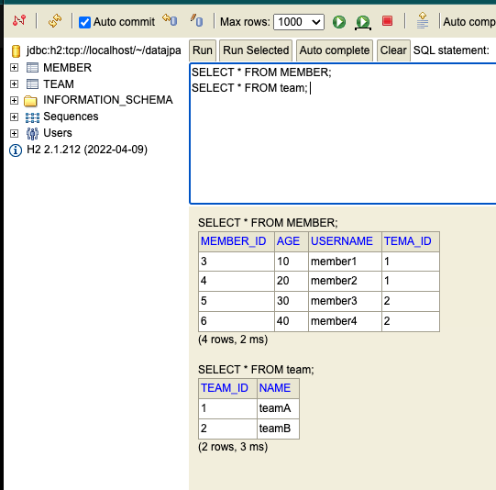Click the History command icon
This screenshot has height=490, width=496.
point(423,20)
